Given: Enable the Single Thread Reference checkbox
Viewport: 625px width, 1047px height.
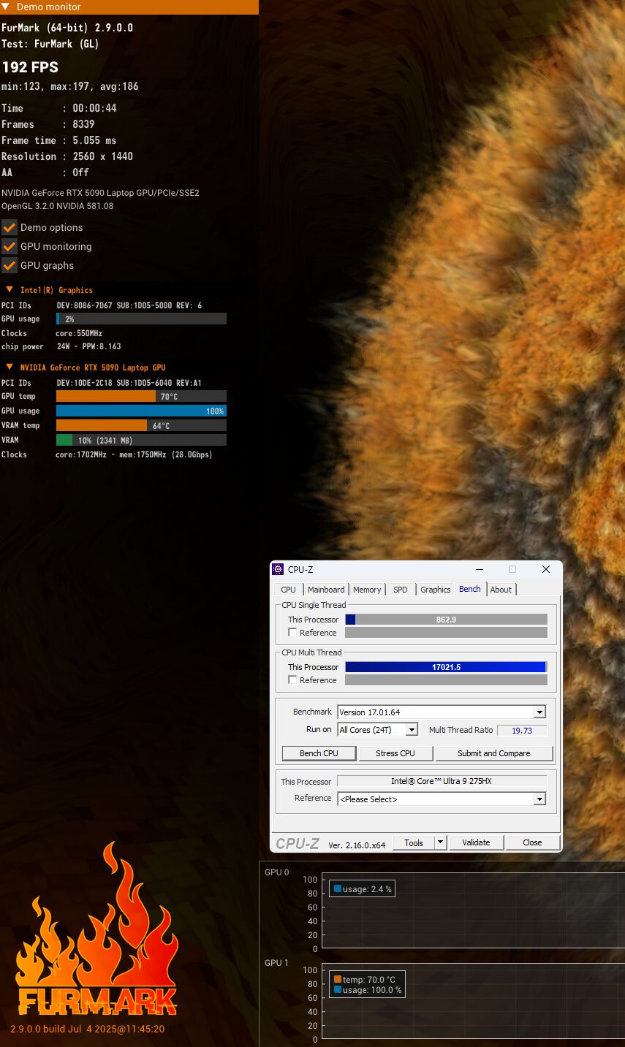Looking at the screenshot, I should (292, 633).
